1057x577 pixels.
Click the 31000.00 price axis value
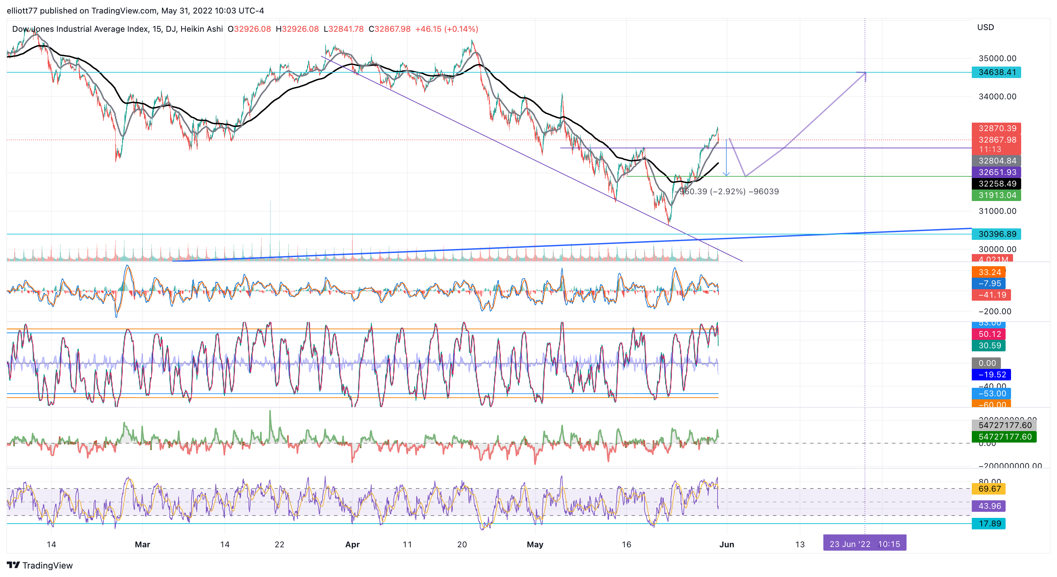coord(997,211)
